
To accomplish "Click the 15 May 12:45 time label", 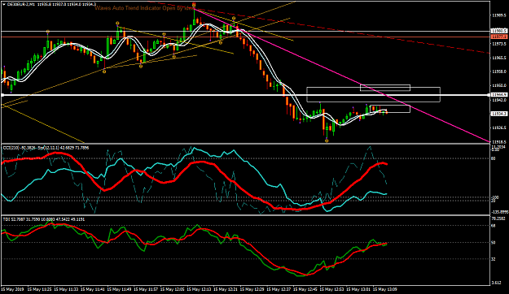I will pyautogui.click(x=305, y=289).
